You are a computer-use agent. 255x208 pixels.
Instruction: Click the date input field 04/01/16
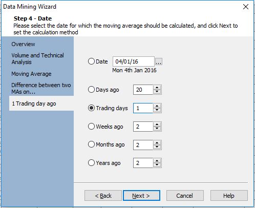134,61
